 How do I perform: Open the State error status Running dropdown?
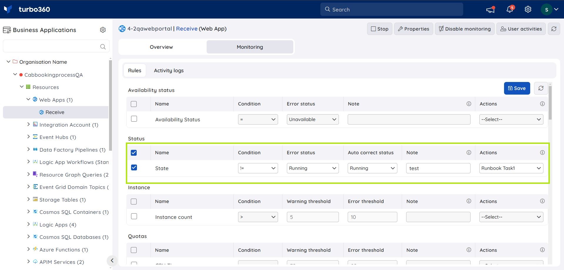313,168
